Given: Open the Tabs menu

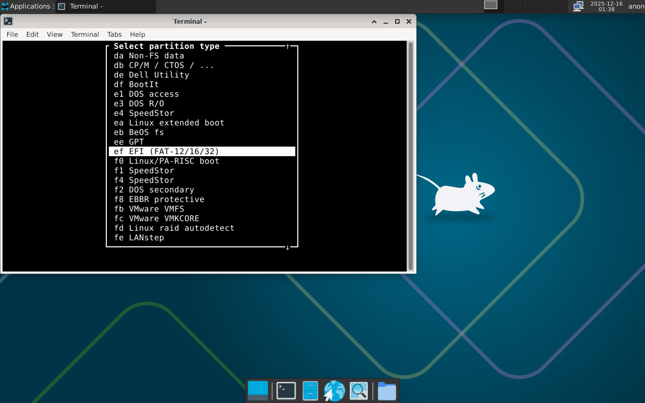Looking at the screenshot, I should pyautogui.click(x=114, y=34).
